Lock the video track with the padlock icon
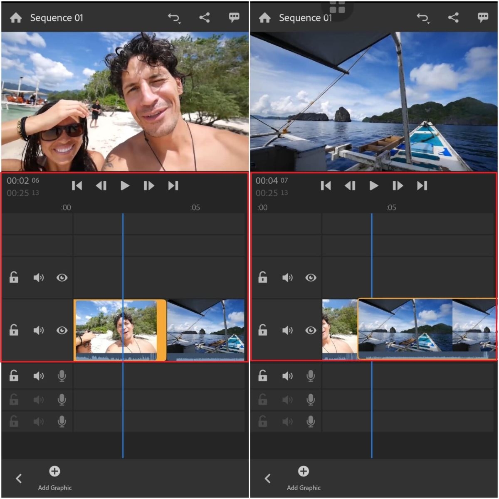The image size is (499, 499). click(14, 330)
